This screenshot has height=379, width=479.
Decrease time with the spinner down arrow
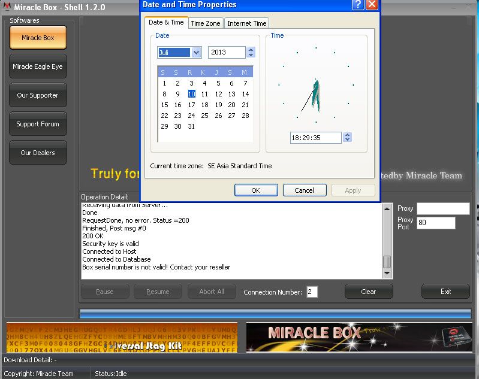pyautogui.click(x=347, y=140)
